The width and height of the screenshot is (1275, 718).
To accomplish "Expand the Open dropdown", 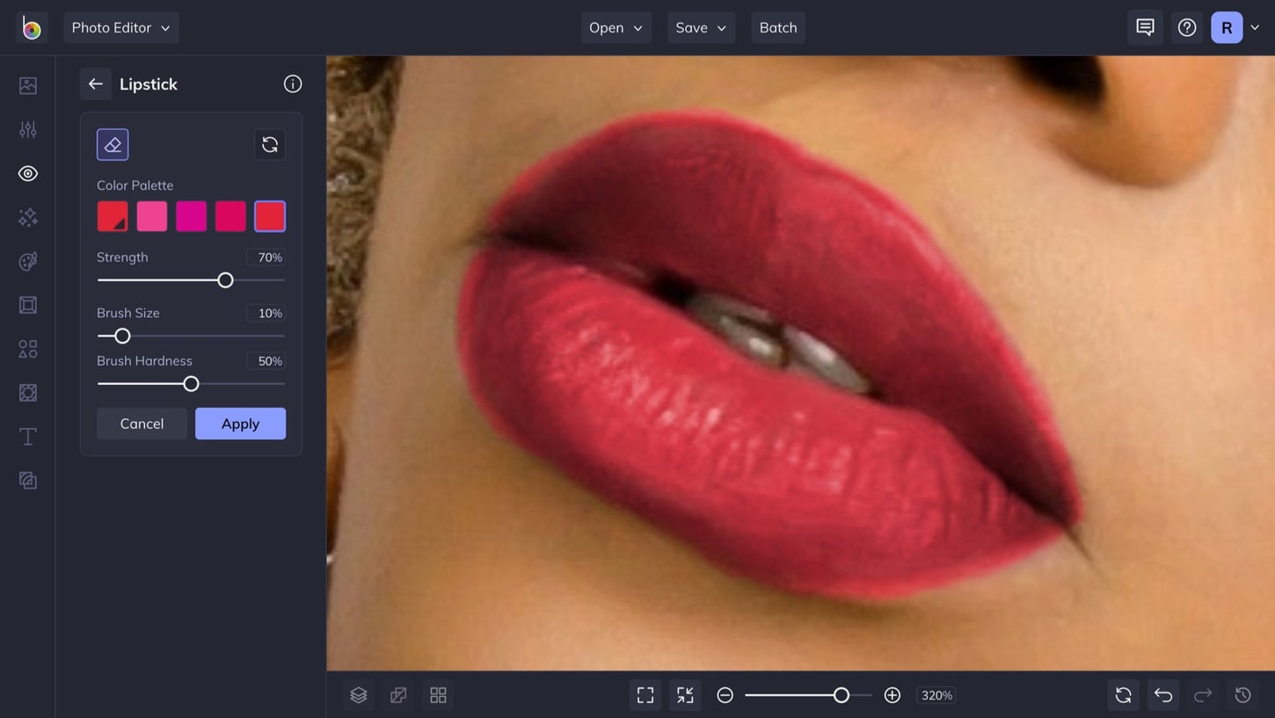I will [x=616, y=27].
